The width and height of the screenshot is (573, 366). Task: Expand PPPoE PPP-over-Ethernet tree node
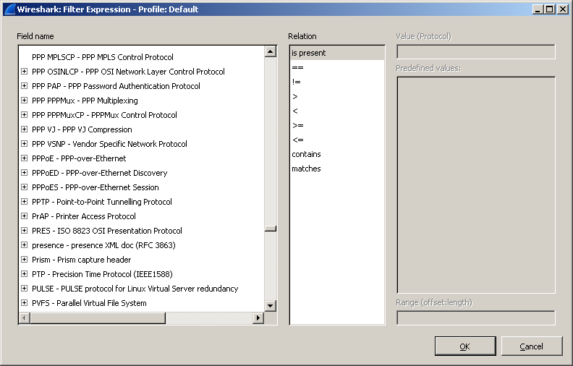coord(25,158)
